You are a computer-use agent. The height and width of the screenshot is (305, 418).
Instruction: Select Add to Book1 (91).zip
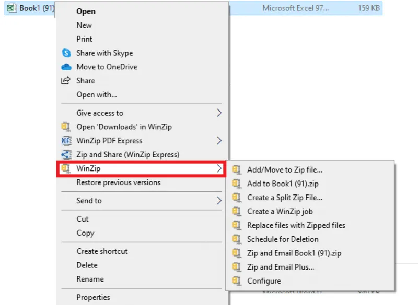click(x=283, y=184)
